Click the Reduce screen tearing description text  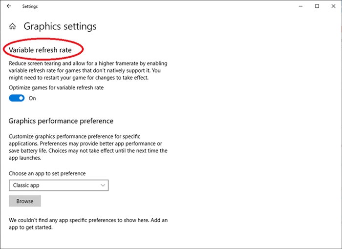(x=83, y=71)
